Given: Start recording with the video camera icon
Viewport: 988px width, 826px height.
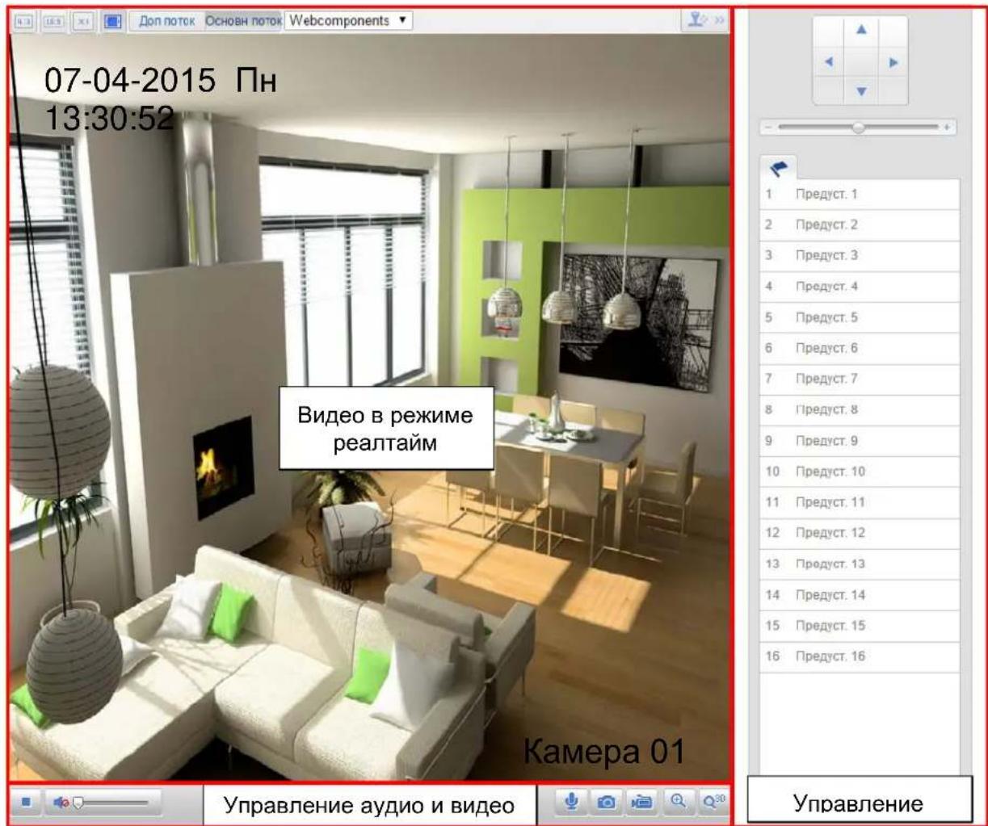Looking at the screenshot, I should tap(642, 802).
